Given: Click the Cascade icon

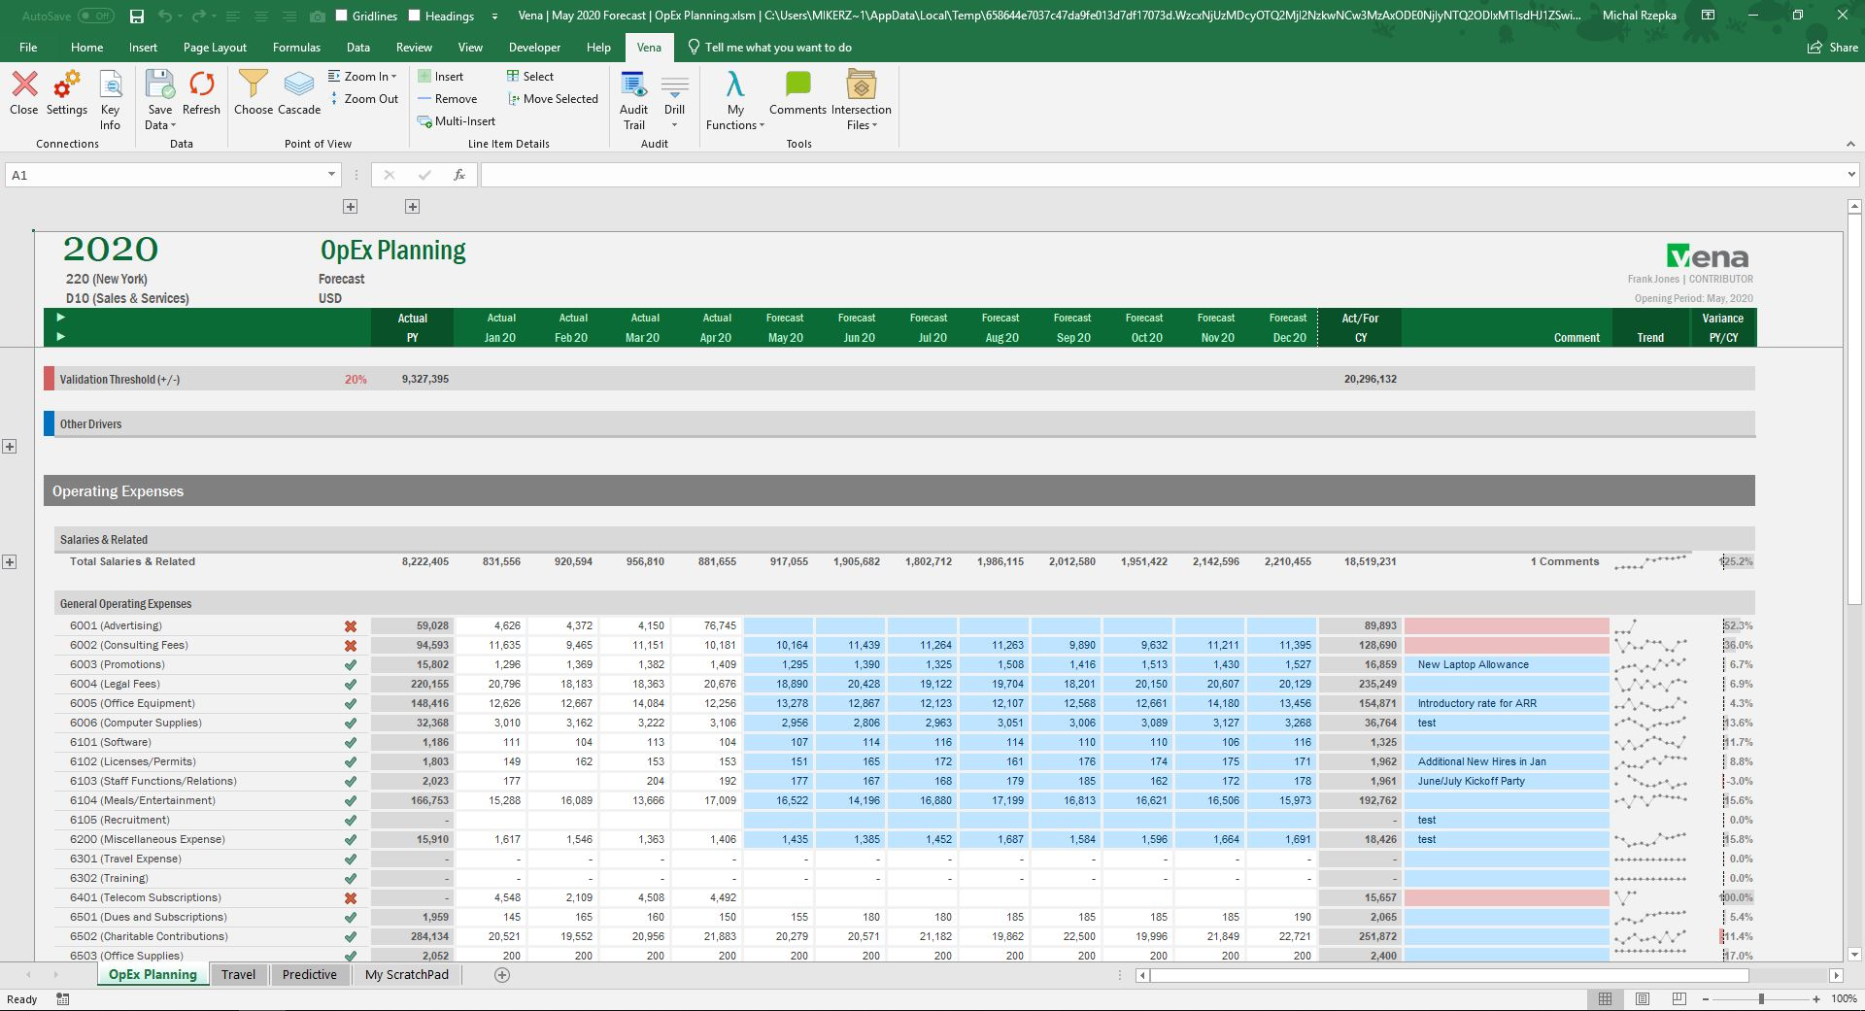Looking at the screenshot, I should click(x=299, y=85).
